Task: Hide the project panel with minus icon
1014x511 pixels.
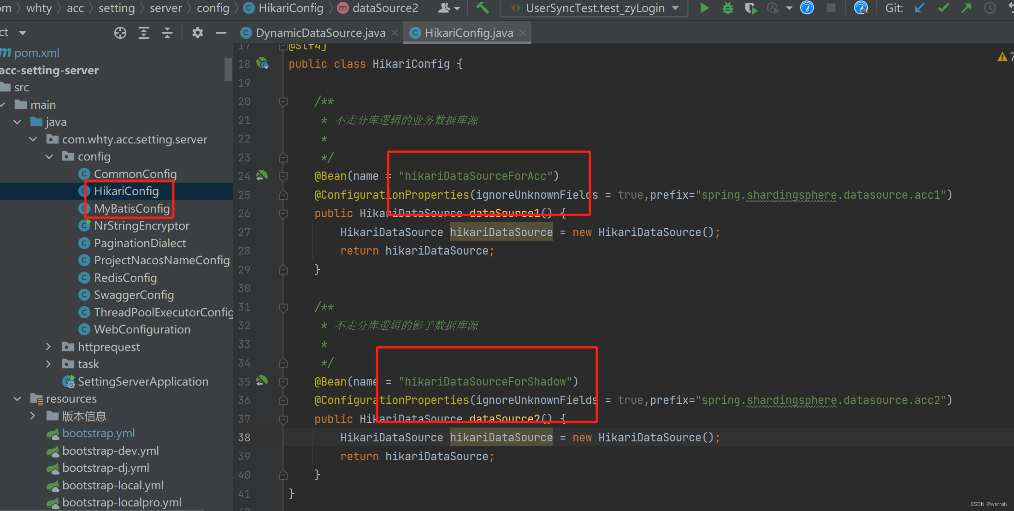Action: 221,33
